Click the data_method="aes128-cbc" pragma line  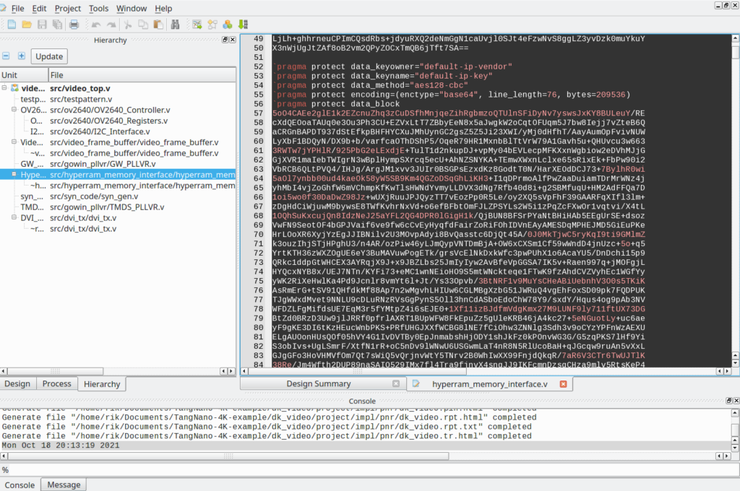[x=371, y=85]
